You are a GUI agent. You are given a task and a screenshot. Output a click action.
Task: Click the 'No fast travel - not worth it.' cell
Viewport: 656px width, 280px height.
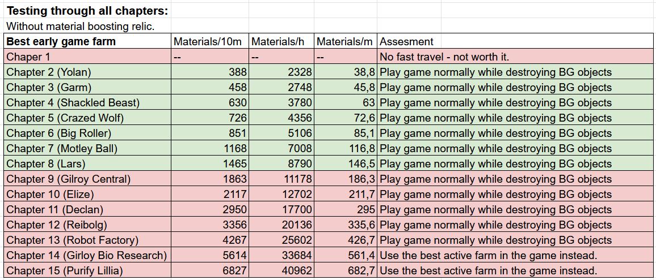444,57
